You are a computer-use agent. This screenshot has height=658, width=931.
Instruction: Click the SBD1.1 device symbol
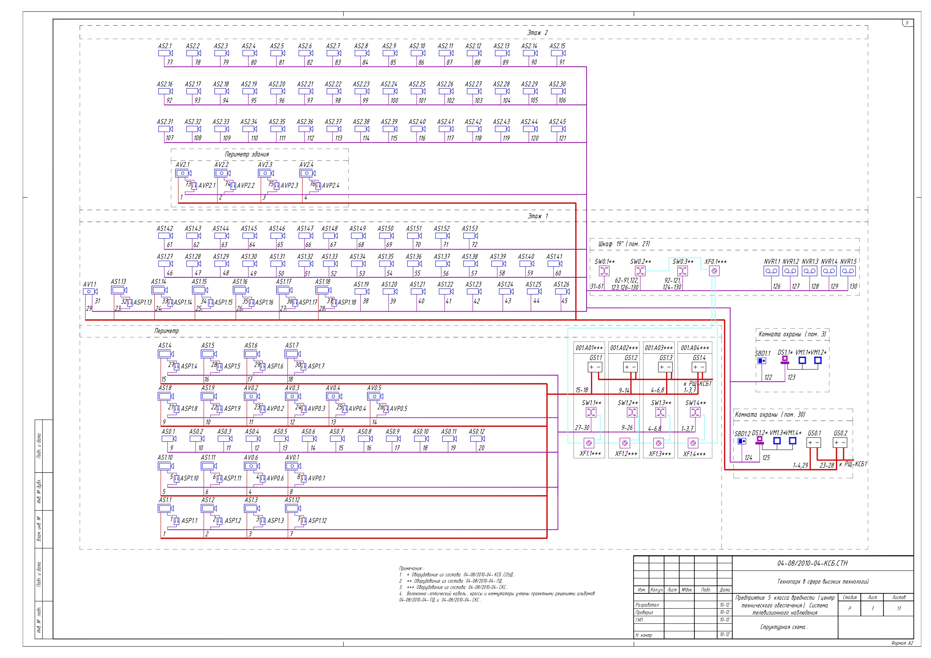point(762,361)
